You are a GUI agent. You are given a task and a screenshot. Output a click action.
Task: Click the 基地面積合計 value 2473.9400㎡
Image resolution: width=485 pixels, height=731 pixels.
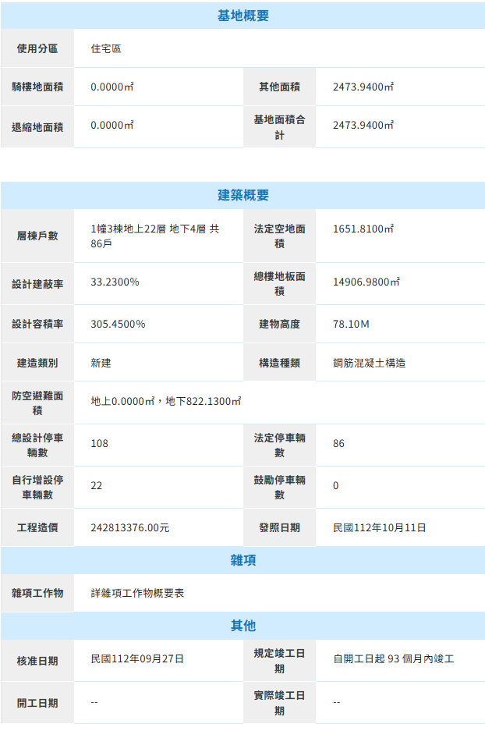click(363, 126)
